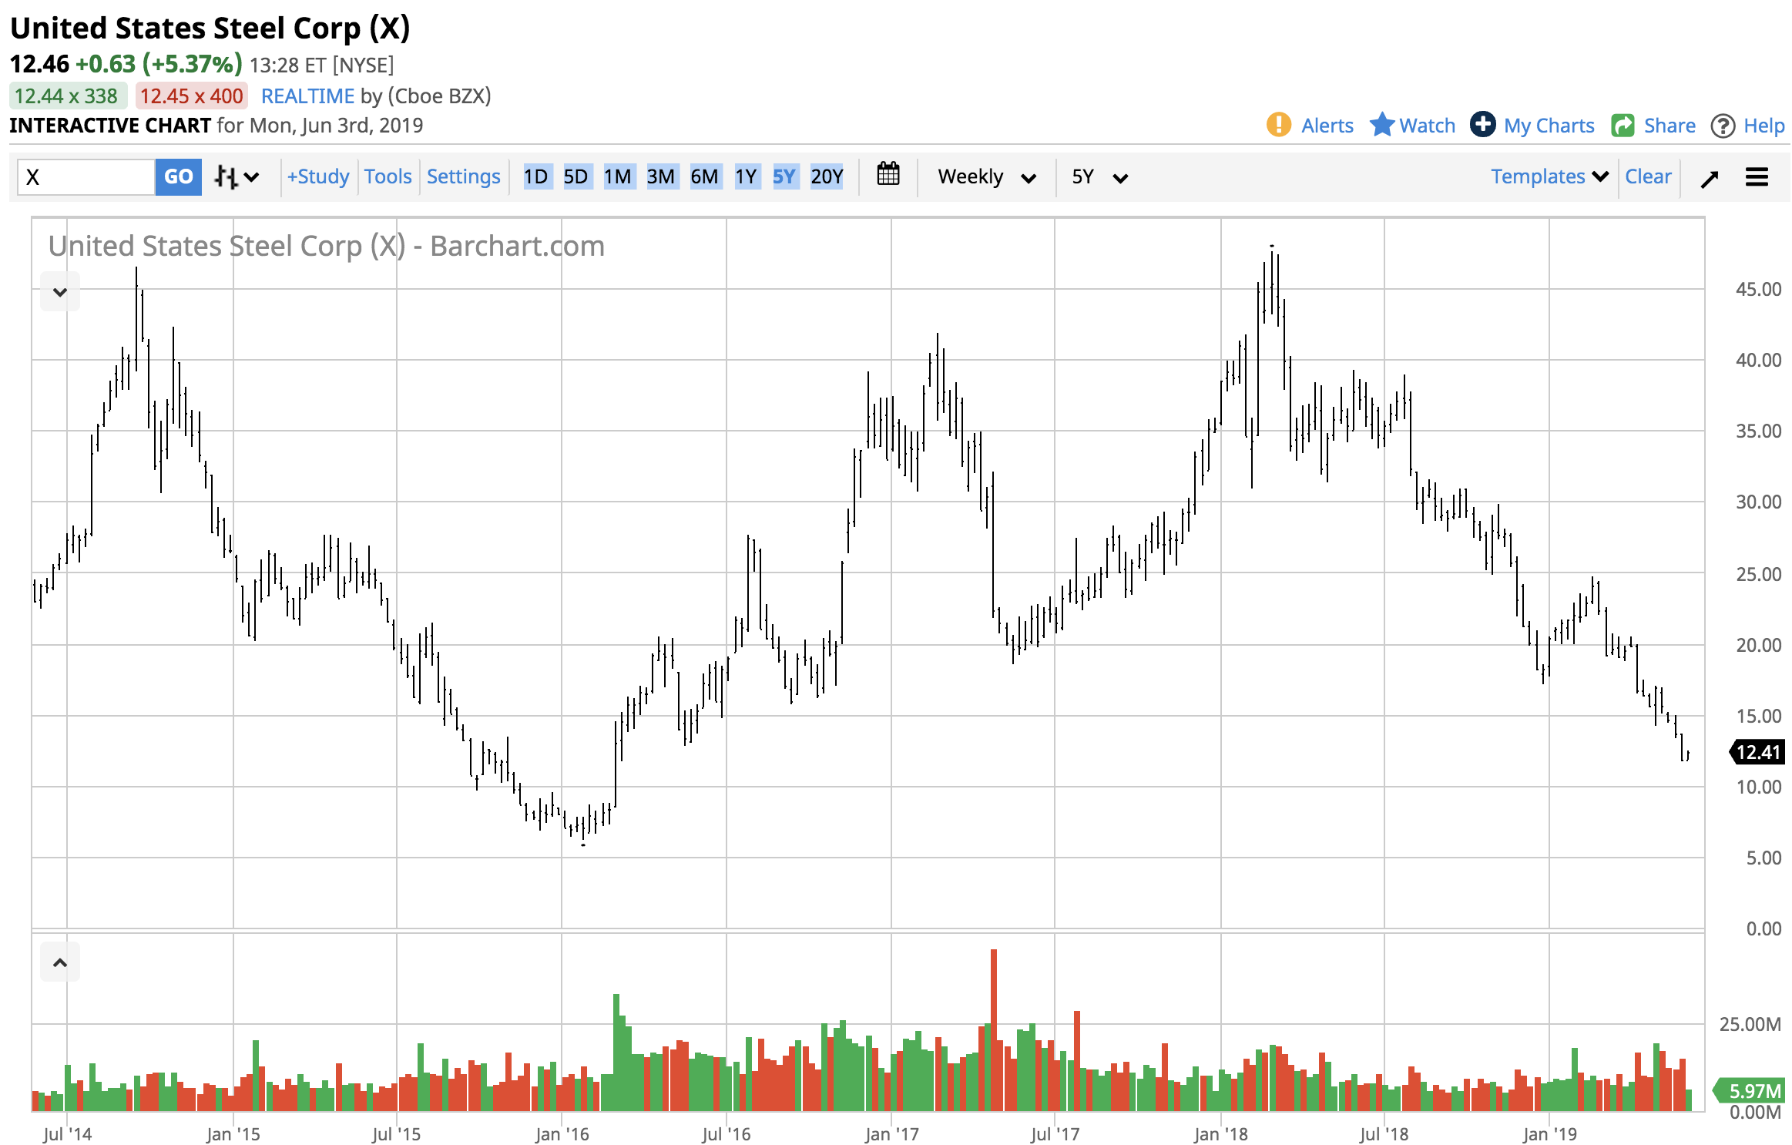Click the bar chart type icon
The height and width of the screenshot is (1145, 1792).
[225, 177]
